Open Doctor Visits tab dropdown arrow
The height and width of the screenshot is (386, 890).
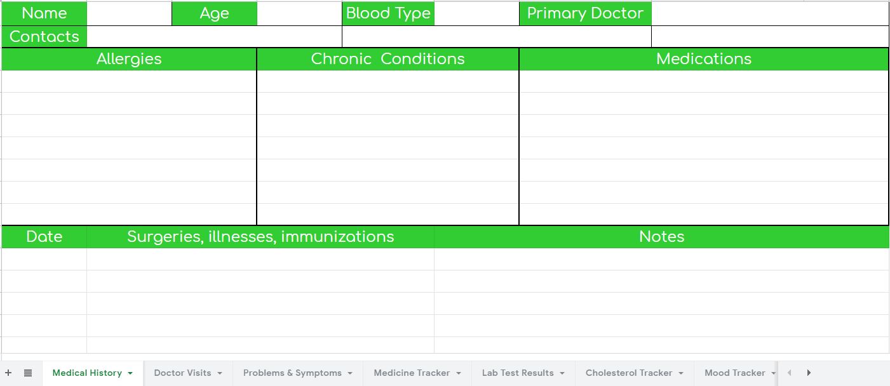[x=220, y=373]
